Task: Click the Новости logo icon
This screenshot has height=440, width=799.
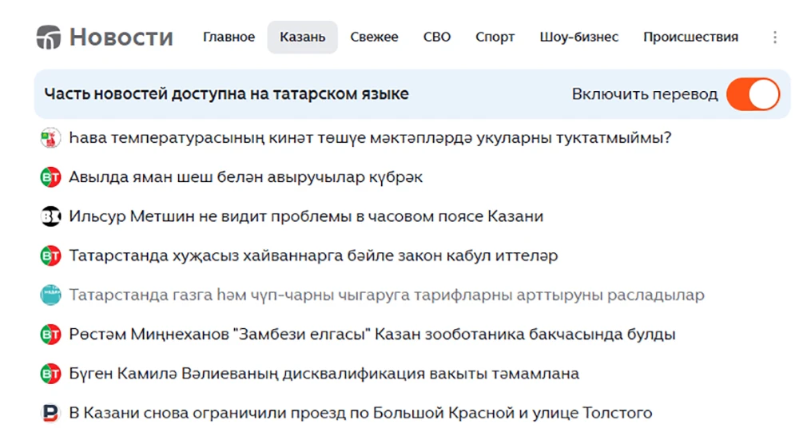Action: click(x=49, y=38)
